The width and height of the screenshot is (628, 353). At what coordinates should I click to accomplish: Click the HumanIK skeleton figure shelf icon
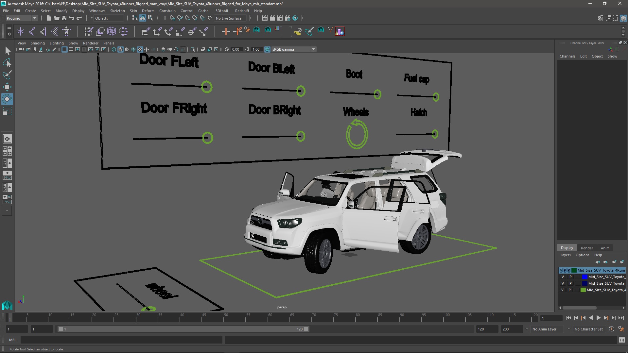(66, 31)
